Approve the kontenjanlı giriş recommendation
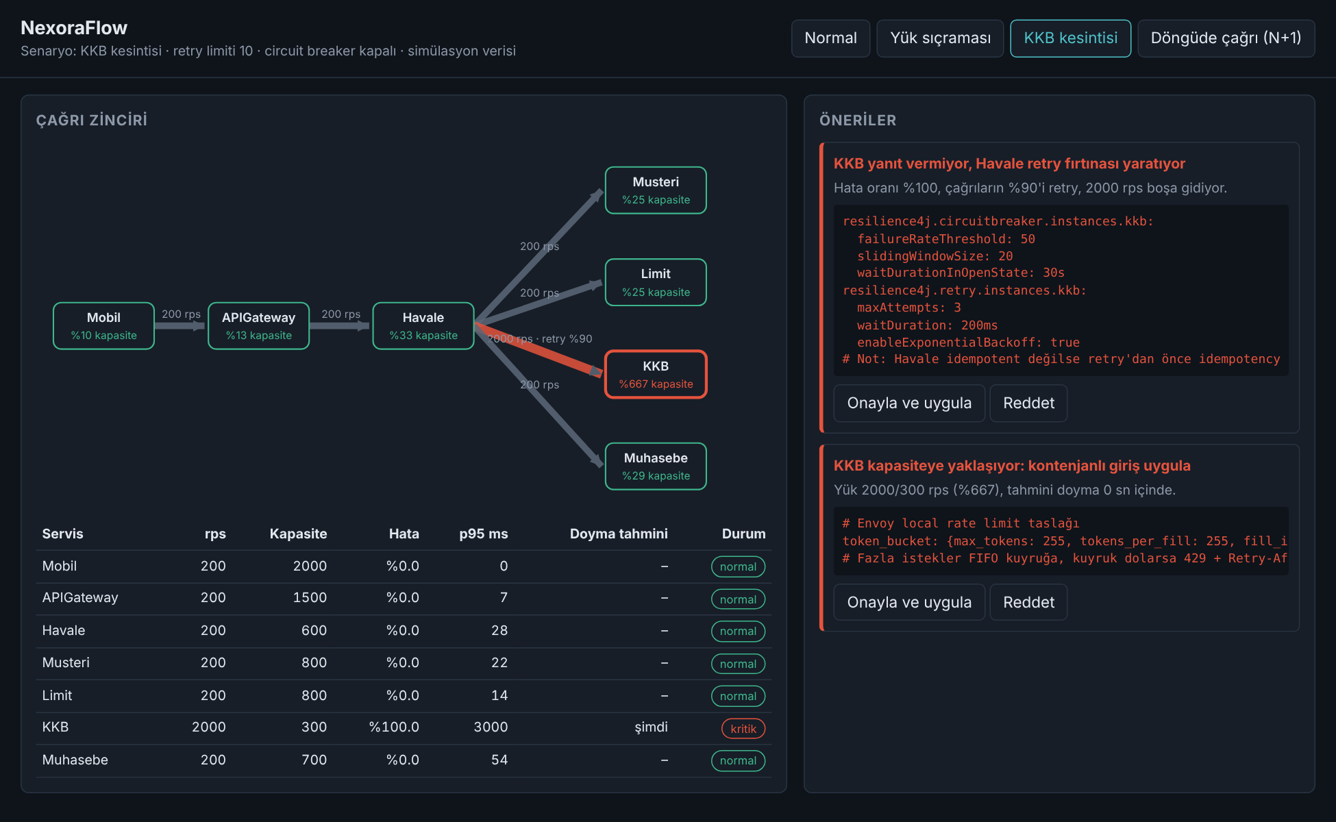The height and width of the screenshot is (822, 1336). click(909, 603)
